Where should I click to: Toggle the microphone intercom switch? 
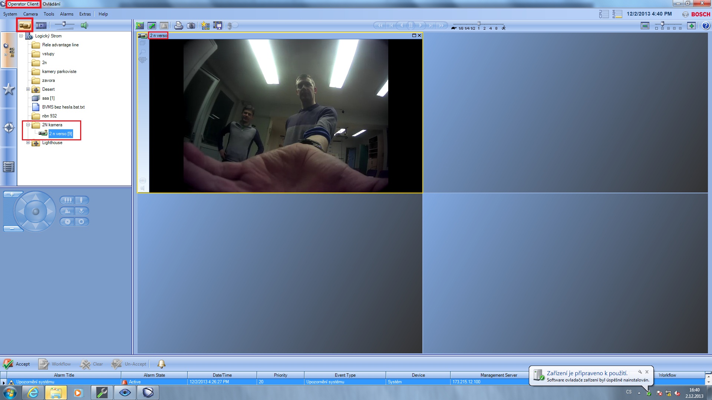click(233, 26)
